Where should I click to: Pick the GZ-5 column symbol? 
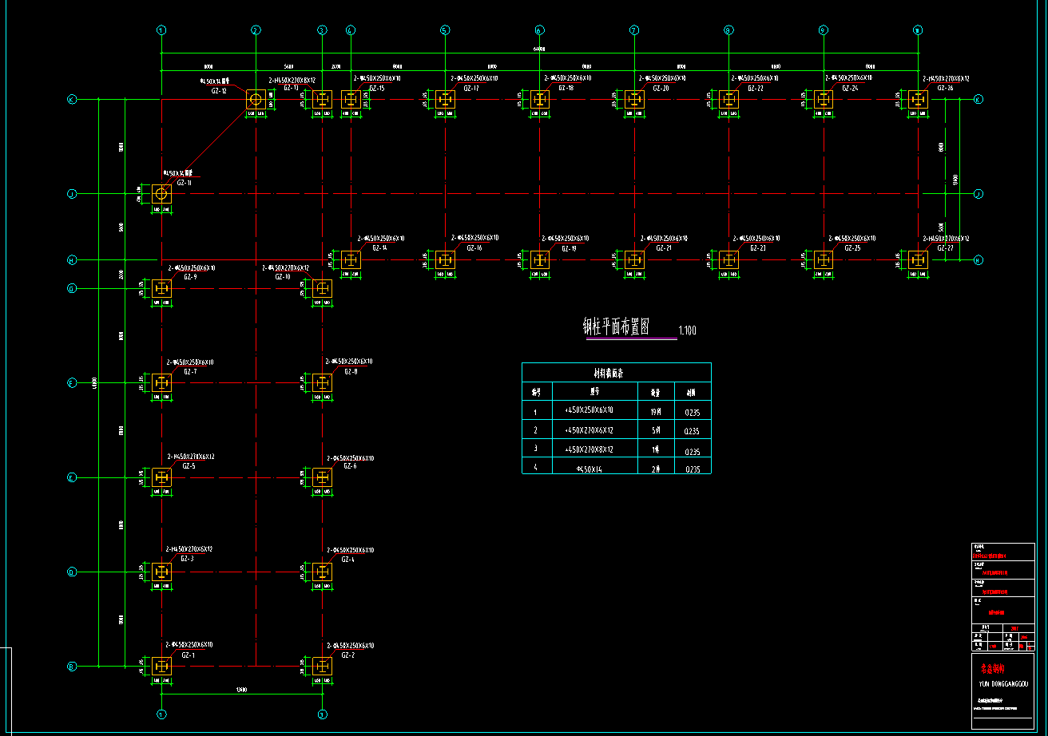tap(162, 477)
